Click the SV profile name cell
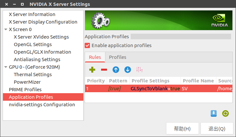Viewport: 236px width, 137px height. point(185,89)
